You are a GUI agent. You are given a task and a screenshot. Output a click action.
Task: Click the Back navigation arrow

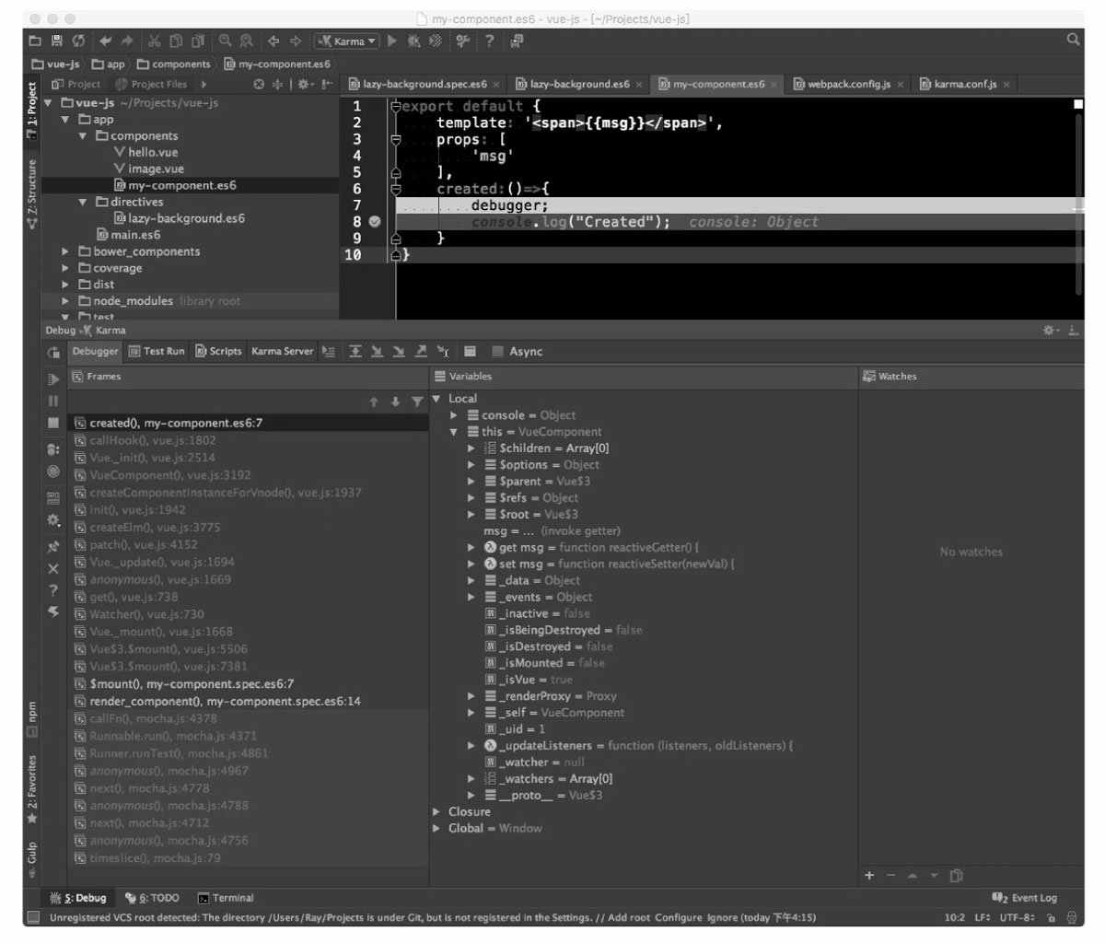[x=273, y=41]
